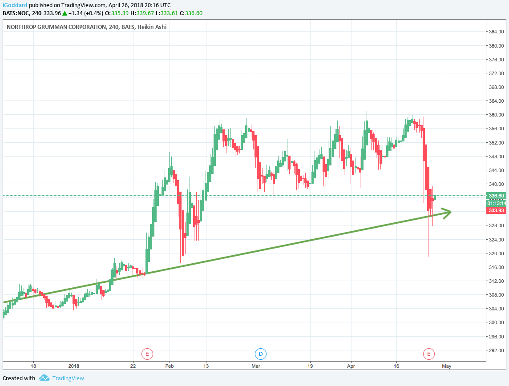The height and width of the screenshot is (386, 509).
Task: Click the H:339.67 high value
Action: [x=142, y=13]
